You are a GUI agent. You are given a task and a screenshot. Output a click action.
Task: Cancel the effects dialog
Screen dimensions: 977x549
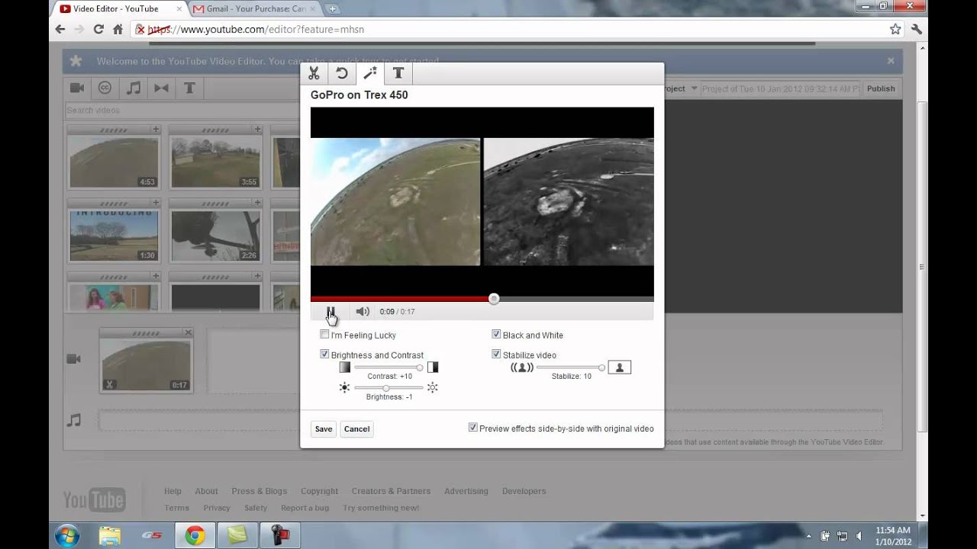coord(356,429)
